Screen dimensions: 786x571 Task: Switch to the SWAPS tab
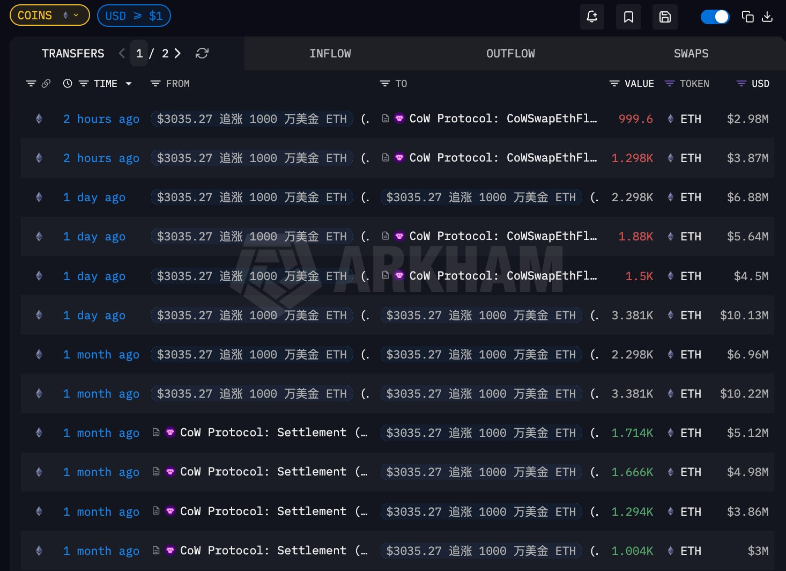[691, 54]
